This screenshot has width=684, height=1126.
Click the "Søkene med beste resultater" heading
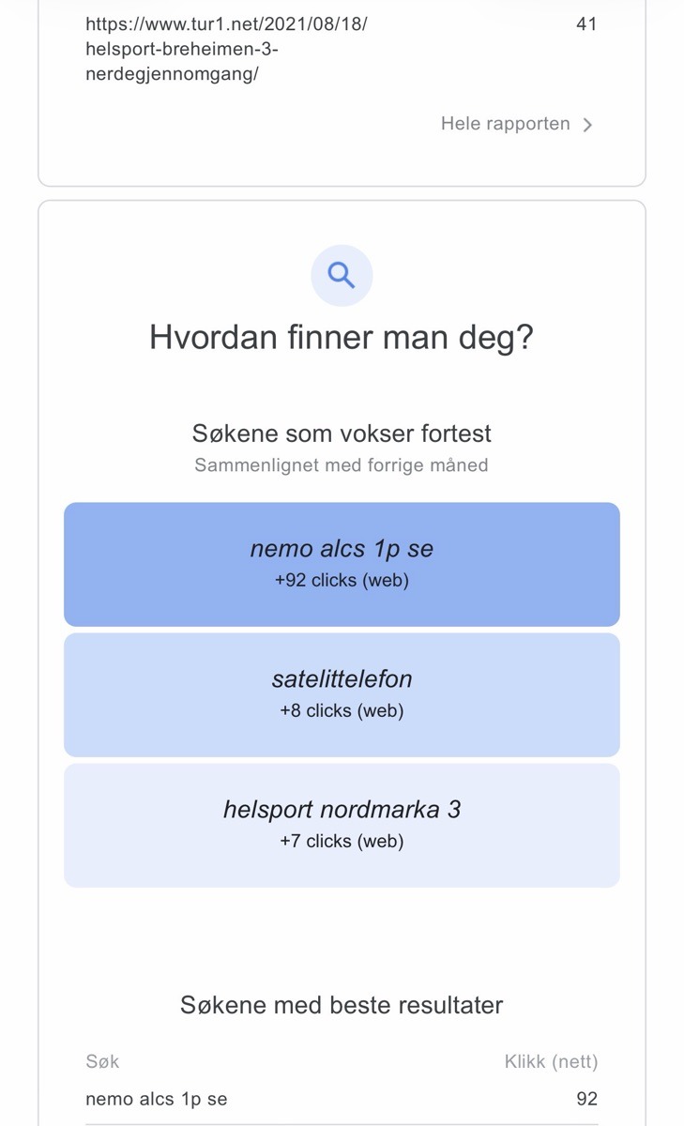[342, 1006]
